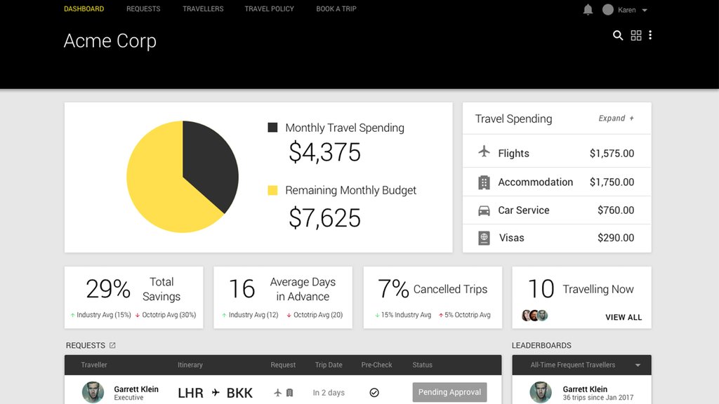Click the pre-check checkmark in Garrett's row

point(374,393)
